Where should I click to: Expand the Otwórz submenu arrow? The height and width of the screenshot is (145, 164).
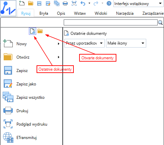point(59,57)
